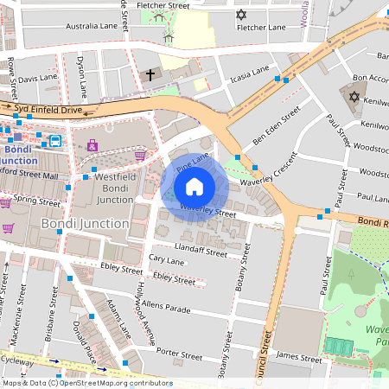Viewport: 389px width, 389px height.
Task: Select the Hollywood Avenue label
Action: pos(145,314)
